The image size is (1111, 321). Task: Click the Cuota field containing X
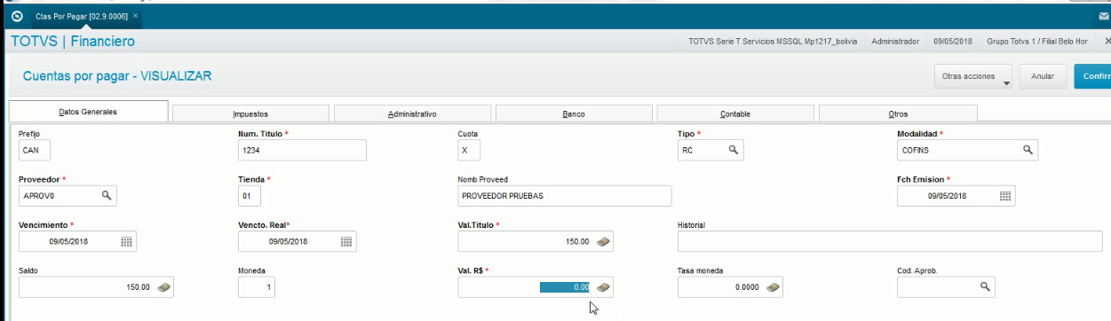click(469, 150)
